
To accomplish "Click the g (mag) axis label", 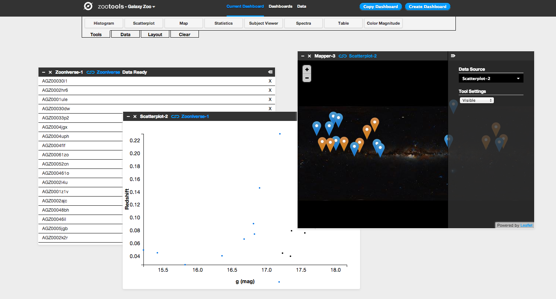I will [245, 282].
